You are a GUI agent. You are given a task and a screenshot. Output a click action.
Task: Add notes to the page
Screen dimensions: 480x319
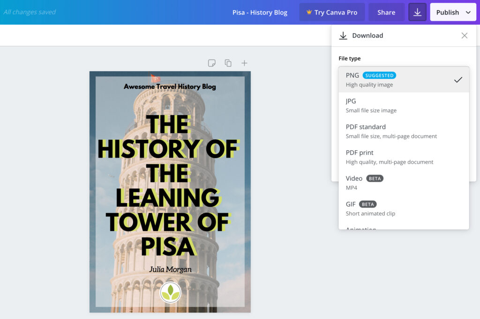pyautogui.click(x=211, y=63)
